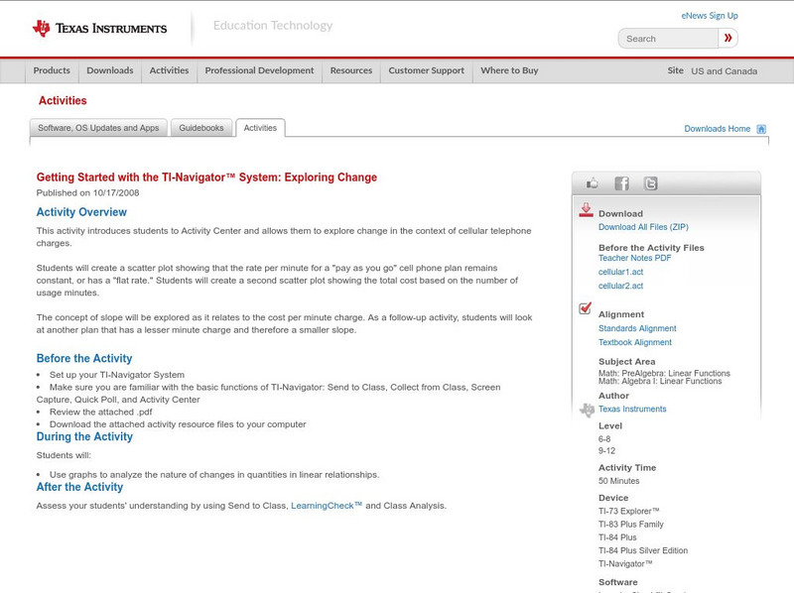Click the Education Technology header text
Image resolution: width=794 pixels, height=593 pixels.
(x=273, y=26)
